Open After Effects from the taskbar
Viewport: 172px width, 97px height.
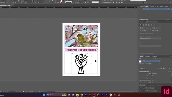(x=86, y=95)
